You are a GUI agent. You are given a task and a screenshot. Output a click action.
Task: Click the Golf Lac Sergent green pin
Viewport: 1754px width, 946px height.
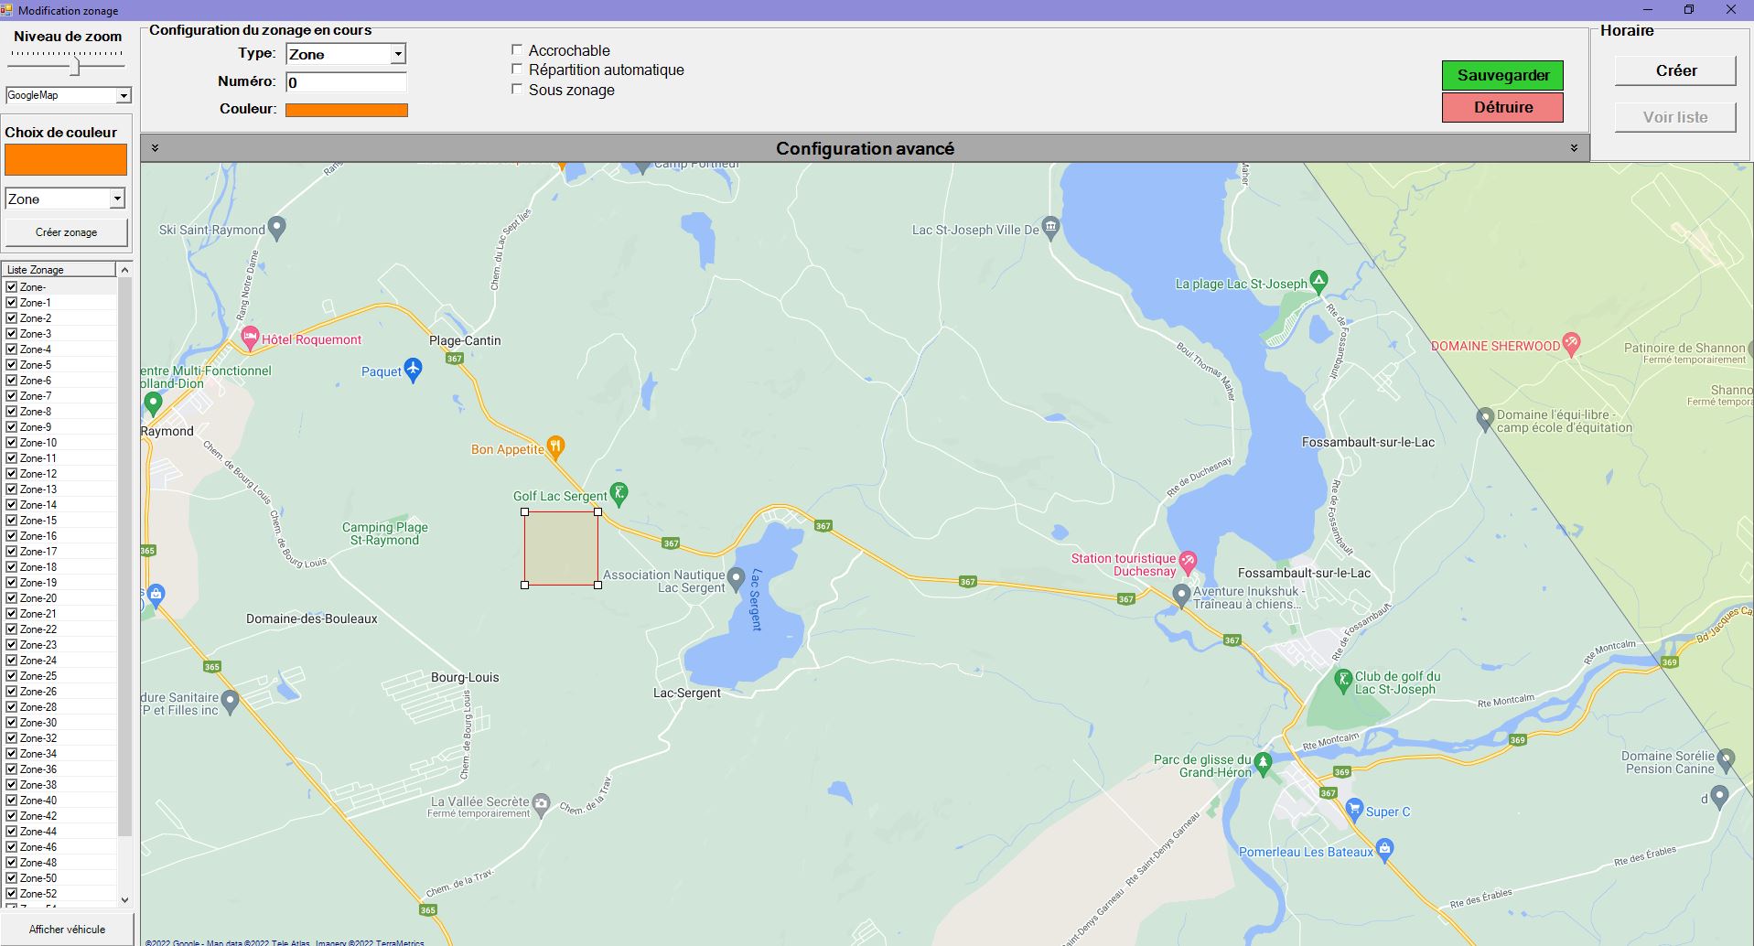[619, 494]
